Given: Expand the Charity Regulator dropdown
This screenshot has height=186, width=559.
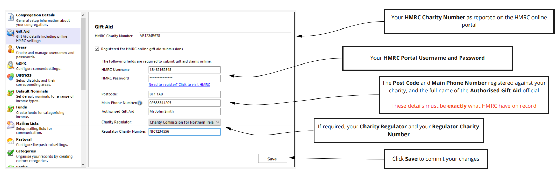Looking at the screenshot, I should (x=184, y=122).
